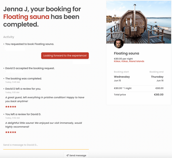
Task: Open the floating sauna photo
Action: [x=139, y=20]
